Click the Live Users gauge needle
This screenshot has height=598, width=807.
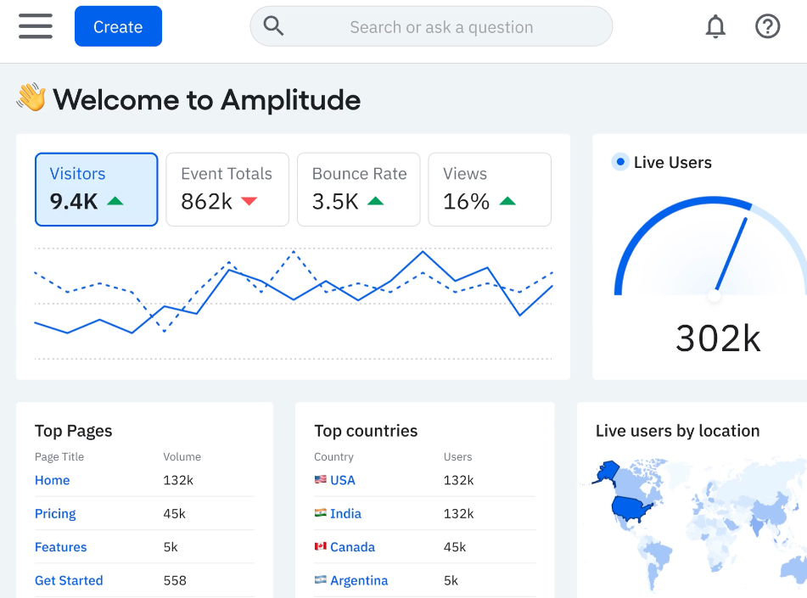[731, 256]
